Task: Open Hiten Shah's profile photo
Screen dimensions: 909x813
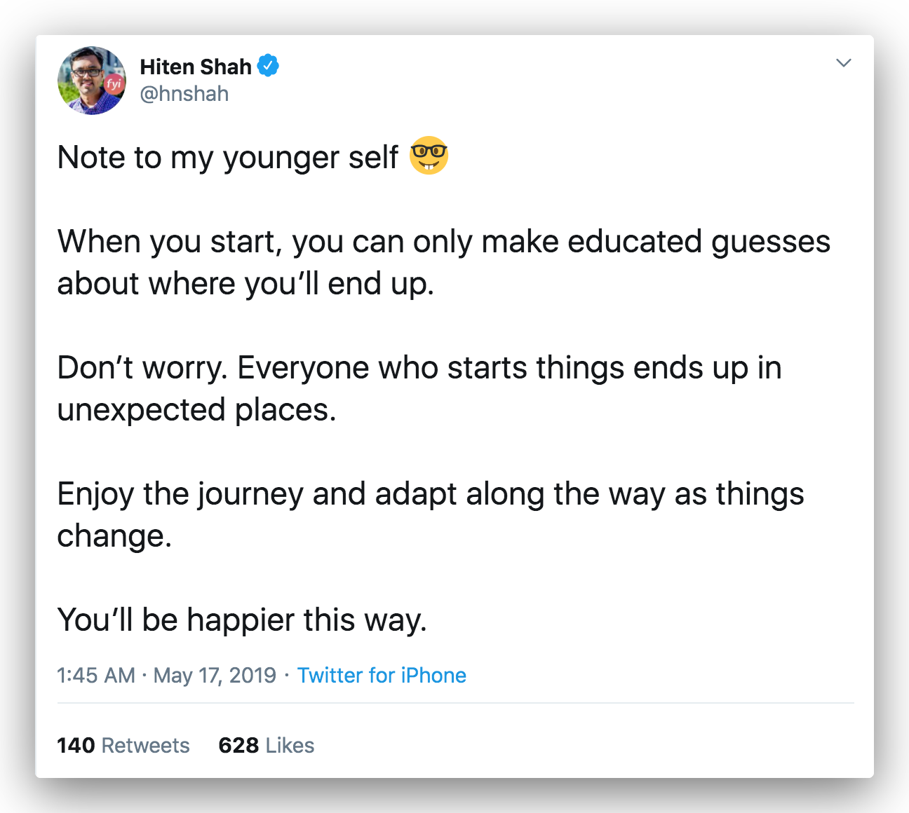Action: tap(92, 81)
